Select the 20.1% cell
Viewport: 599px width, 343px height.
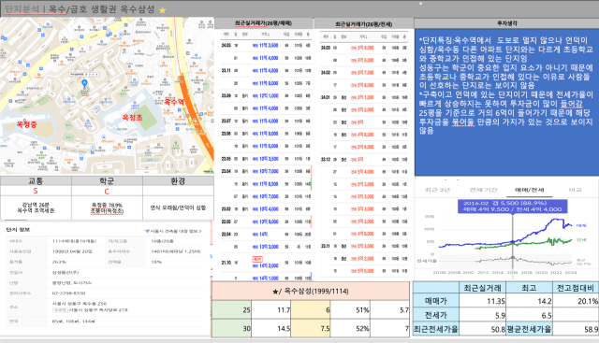point(576,301)
